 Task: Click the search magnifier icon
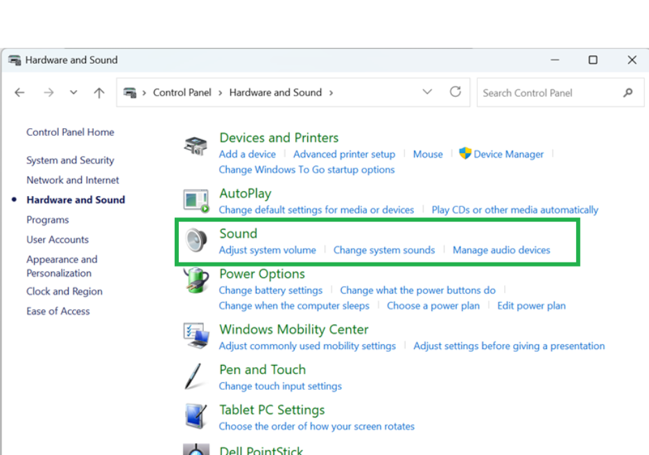(628, 93)
